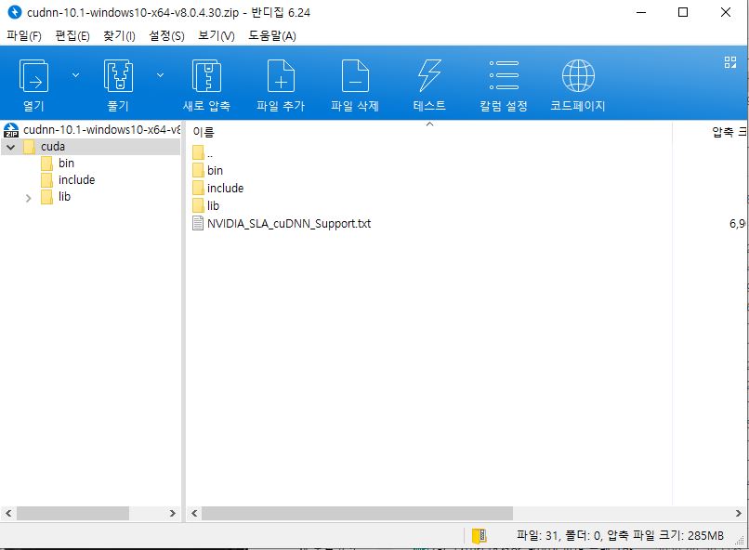Image resolution: width=749 pixels, height=550 pixels.
Task: Click the Bandizip logo in title bar
Action: pos(14,12)
